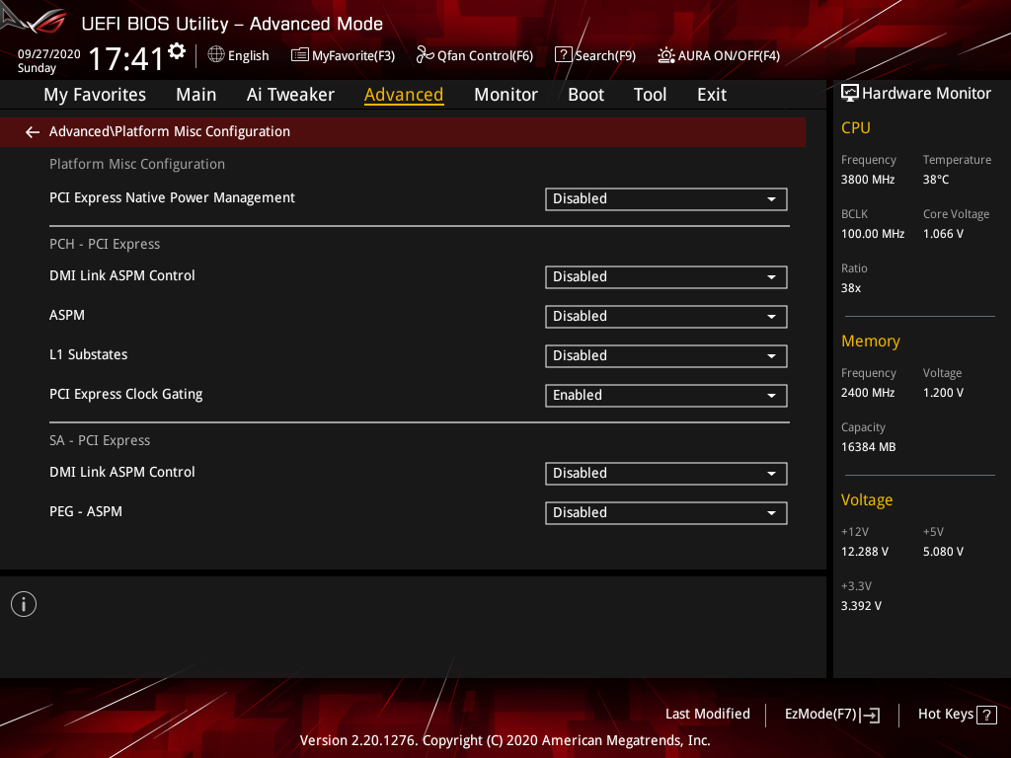Open PCH DMI Link ASPM Control dropdown
The image size is (1011, 758).
[x=666, y=277]
